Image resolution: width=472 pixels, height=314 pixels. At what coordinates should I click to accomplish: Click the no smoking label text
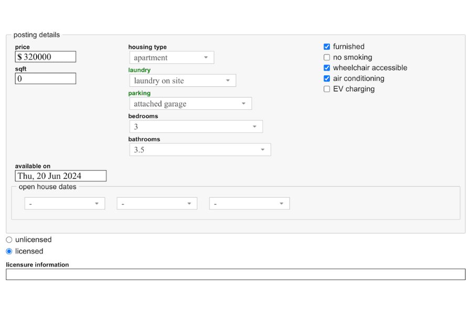point(352,57)
